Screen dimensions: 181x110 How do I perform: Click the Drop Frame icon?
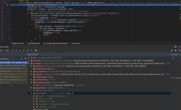[x=27, y=50]
